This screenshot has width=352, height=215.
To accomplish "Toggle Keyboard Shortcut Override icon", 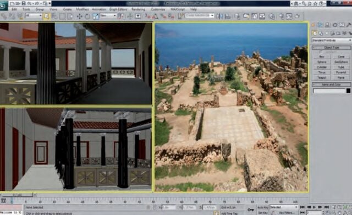I will pyautogui.click(x=138, y=16).
